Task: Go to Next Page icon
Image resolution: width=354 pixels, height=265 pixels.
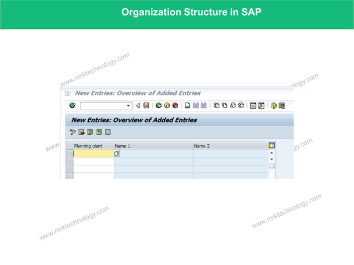Action: [233, 105]
